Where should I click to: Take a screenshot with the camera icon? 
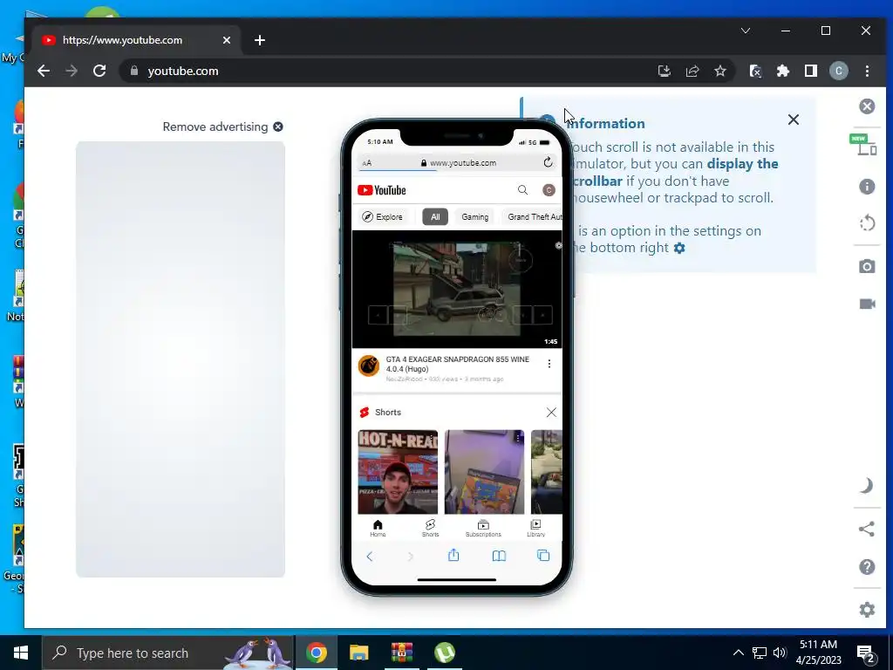tap(867, 266)
